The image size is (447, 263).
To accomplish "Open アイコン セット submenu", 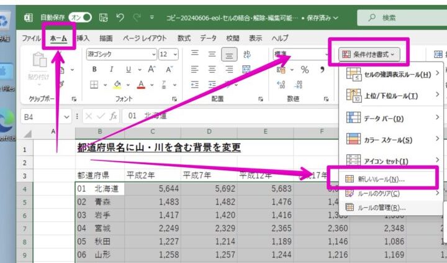I will click(392, 160).
